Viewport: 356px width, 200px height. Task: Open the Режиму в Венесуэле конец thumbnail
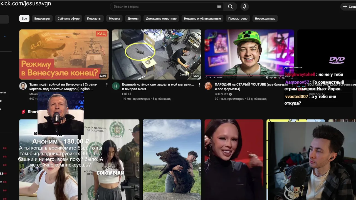click(64, 54)
